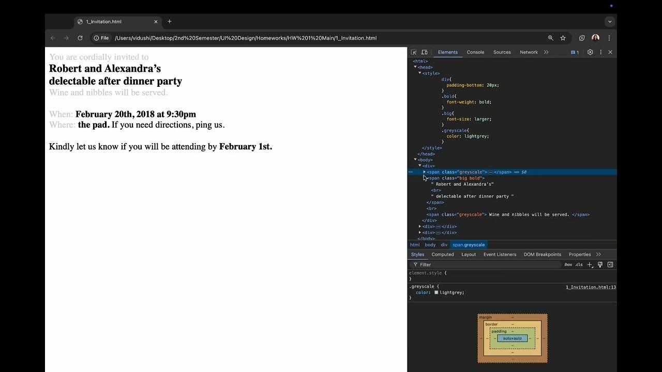The width and height of the screenshot is (662, 372).
Task: Open actions ellipsis on selected DOM row
Action: (x=411, y=172)
